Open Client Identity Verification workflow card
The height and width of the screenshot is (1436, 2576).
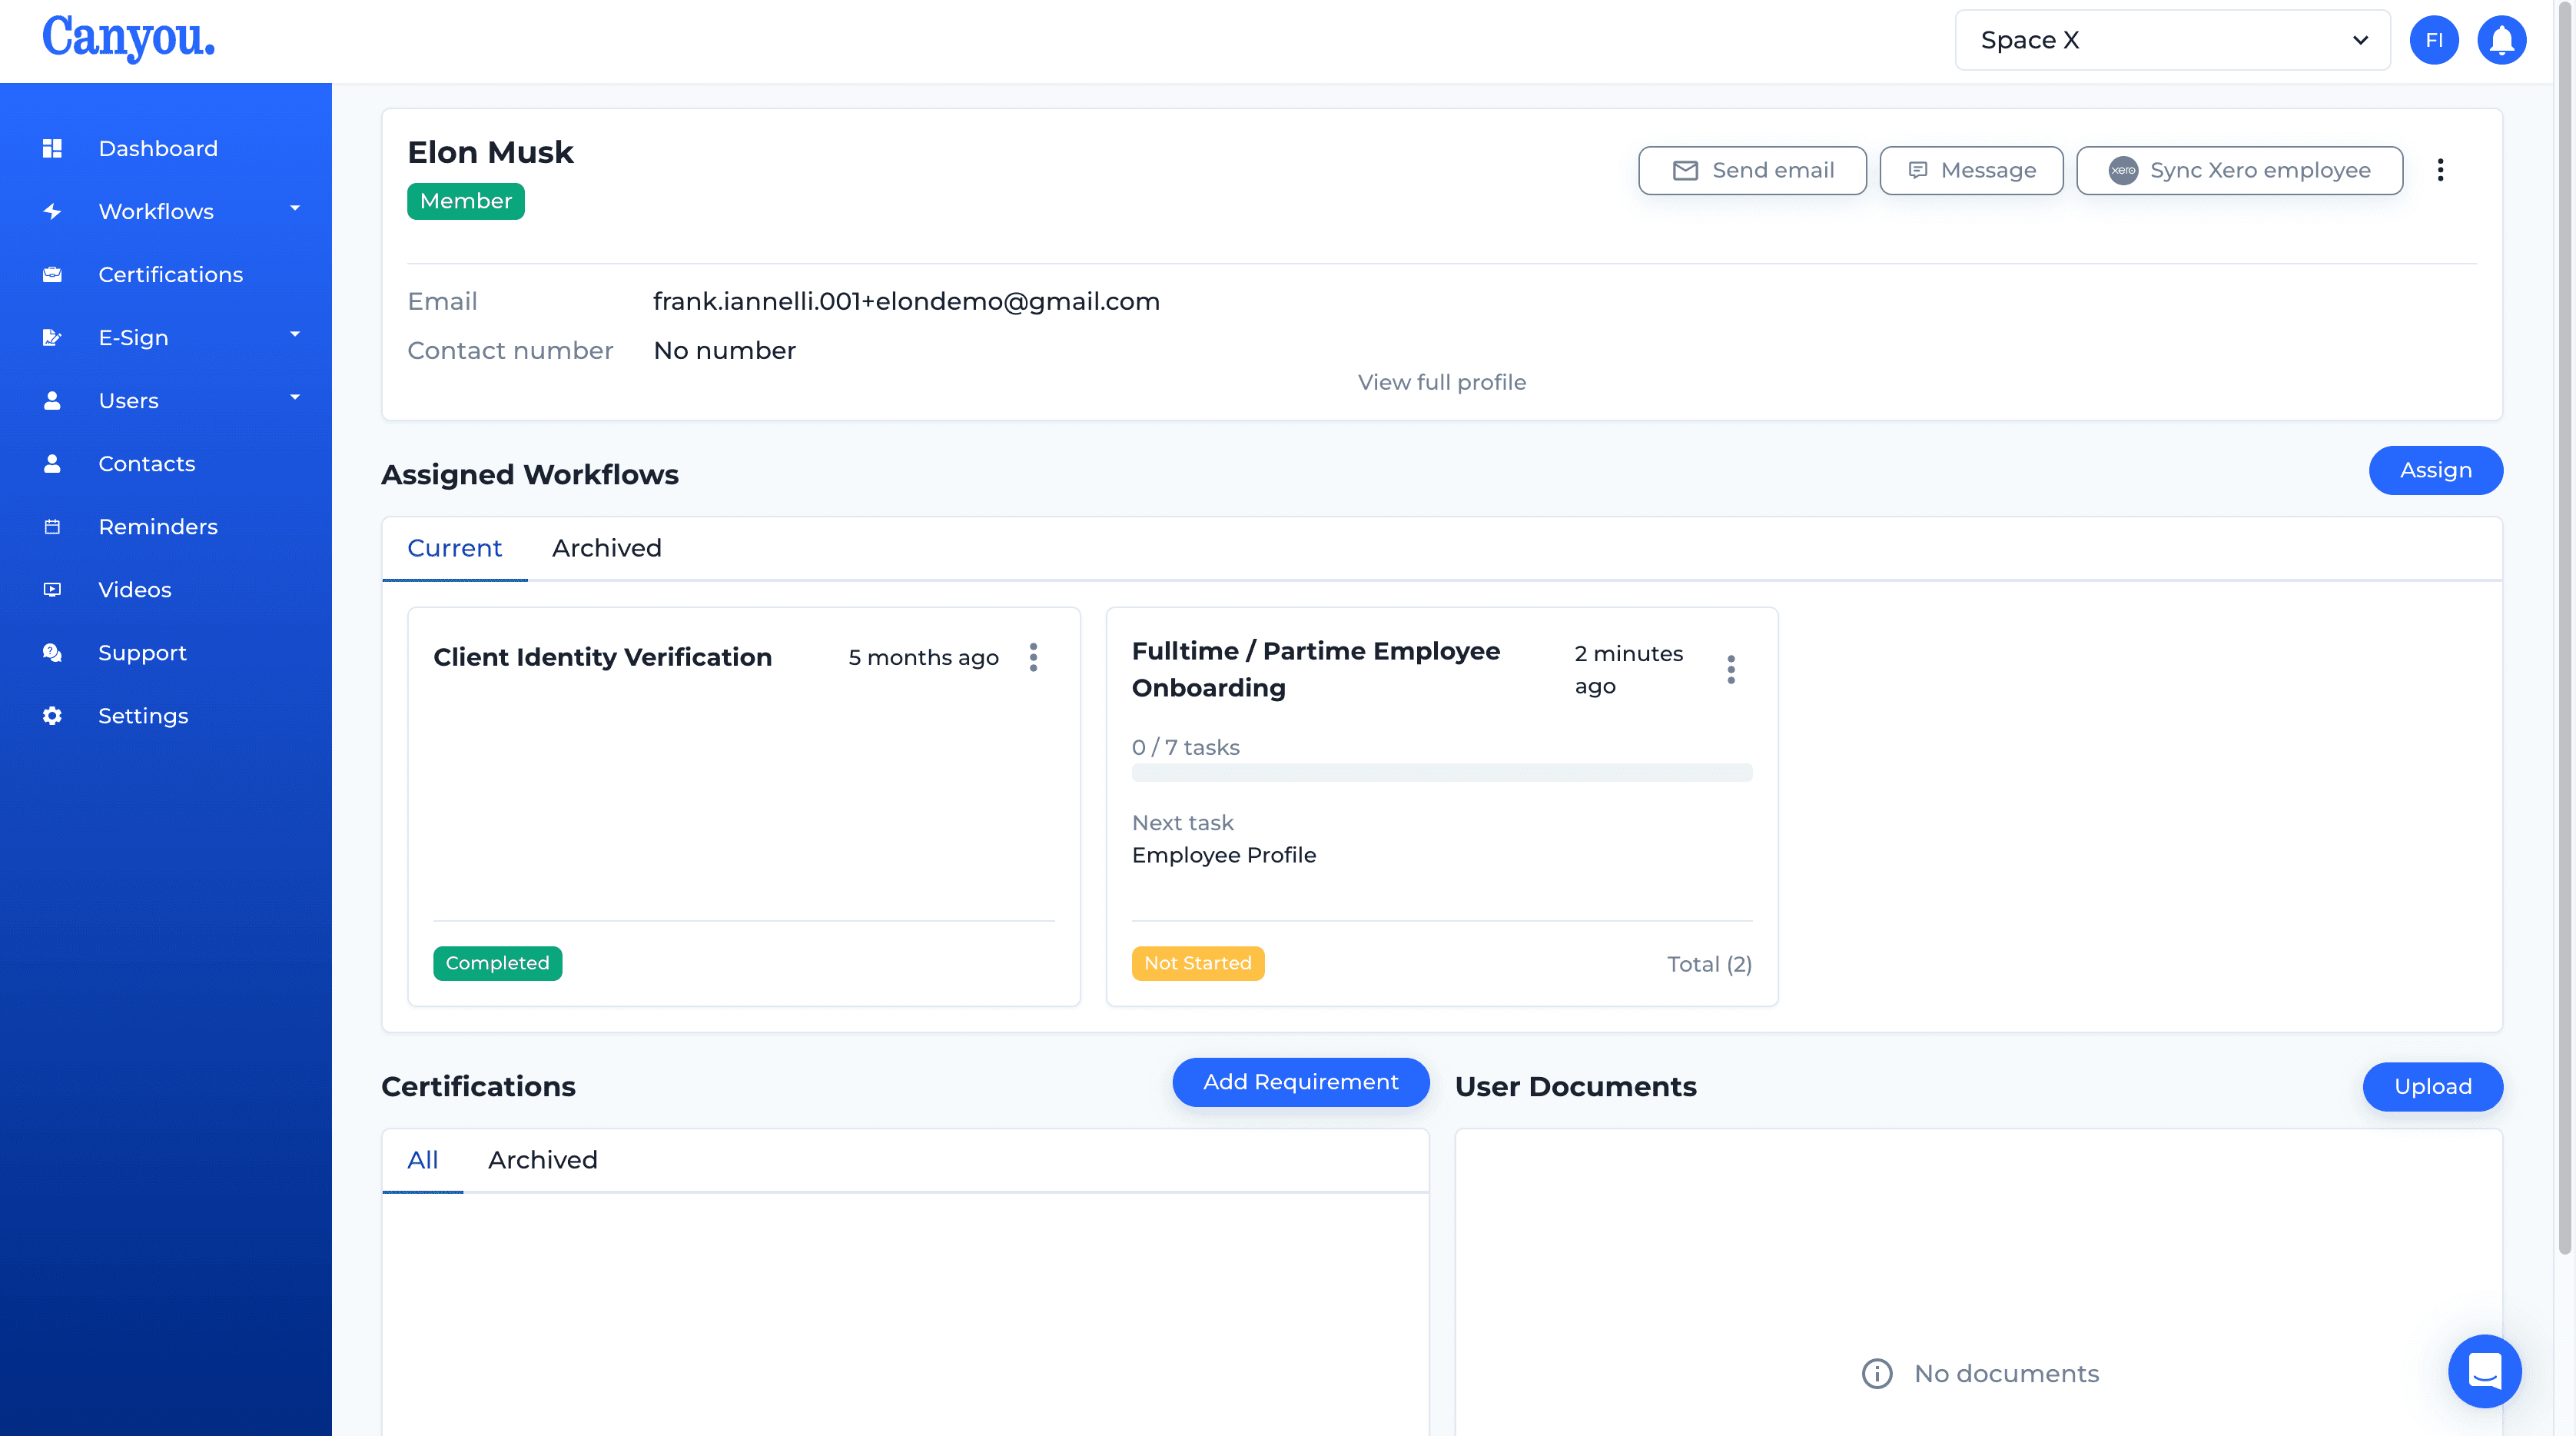(744, 806)
